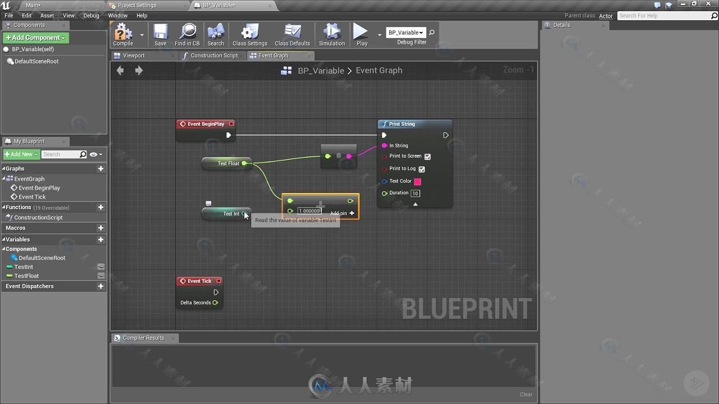Click the float-to-string conversion node

(x=338, y=156)
